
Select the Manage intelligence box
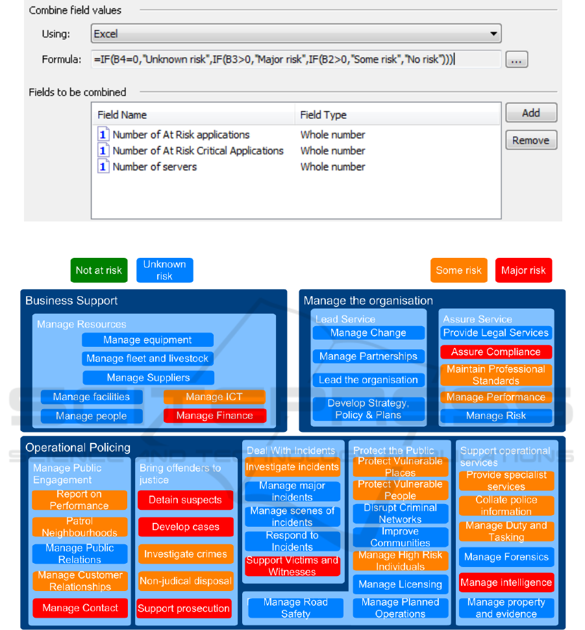tap(506, 583)
